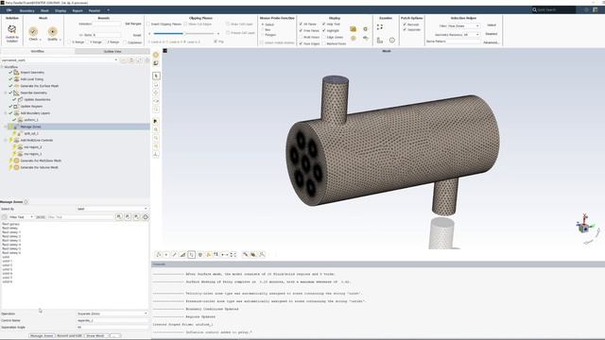This screenshot has height=340, width=605.
Task: Toggle the X Range checkbox
Action: (69, 42)
